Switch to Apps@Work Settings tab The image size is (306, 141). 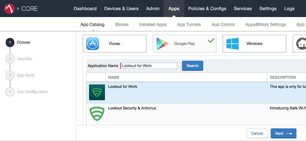266,24
